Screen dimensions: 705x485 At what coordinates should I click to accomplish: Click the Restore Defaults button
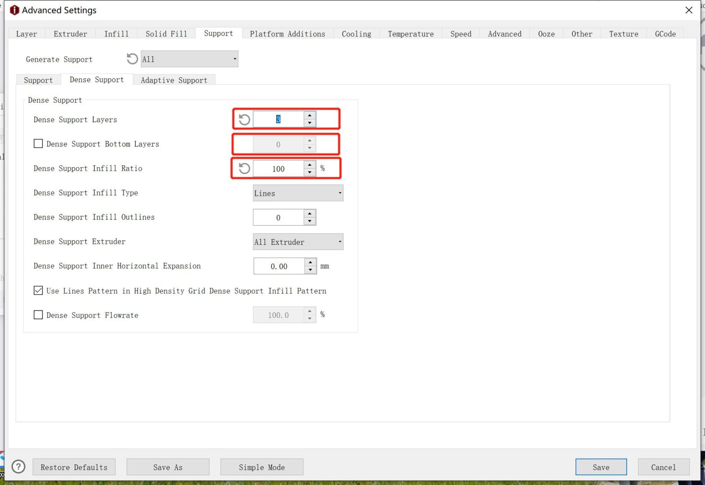[74, 467]
